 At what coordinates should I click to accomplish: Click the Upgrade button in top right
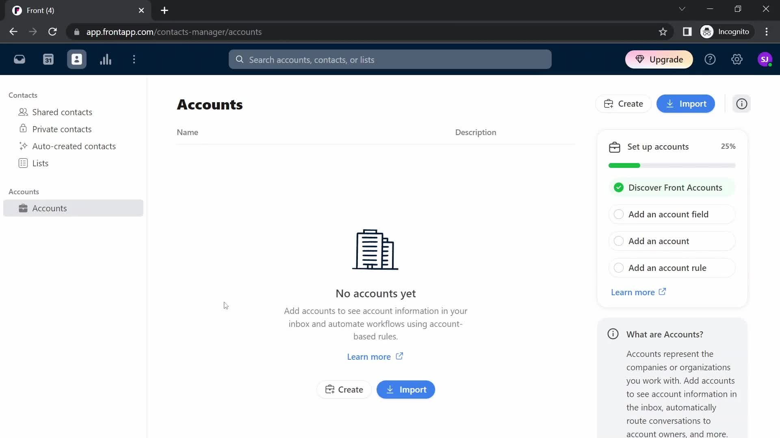click(659, 59)
